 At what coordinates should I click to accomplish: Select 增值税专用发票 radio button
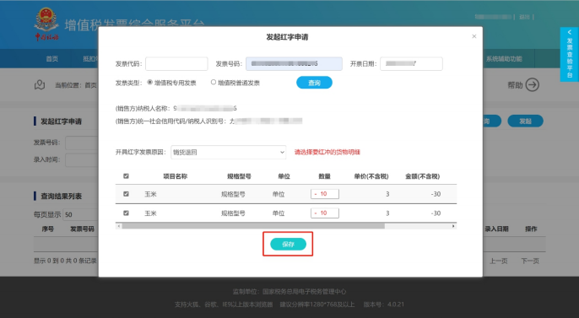coord(149,83)
